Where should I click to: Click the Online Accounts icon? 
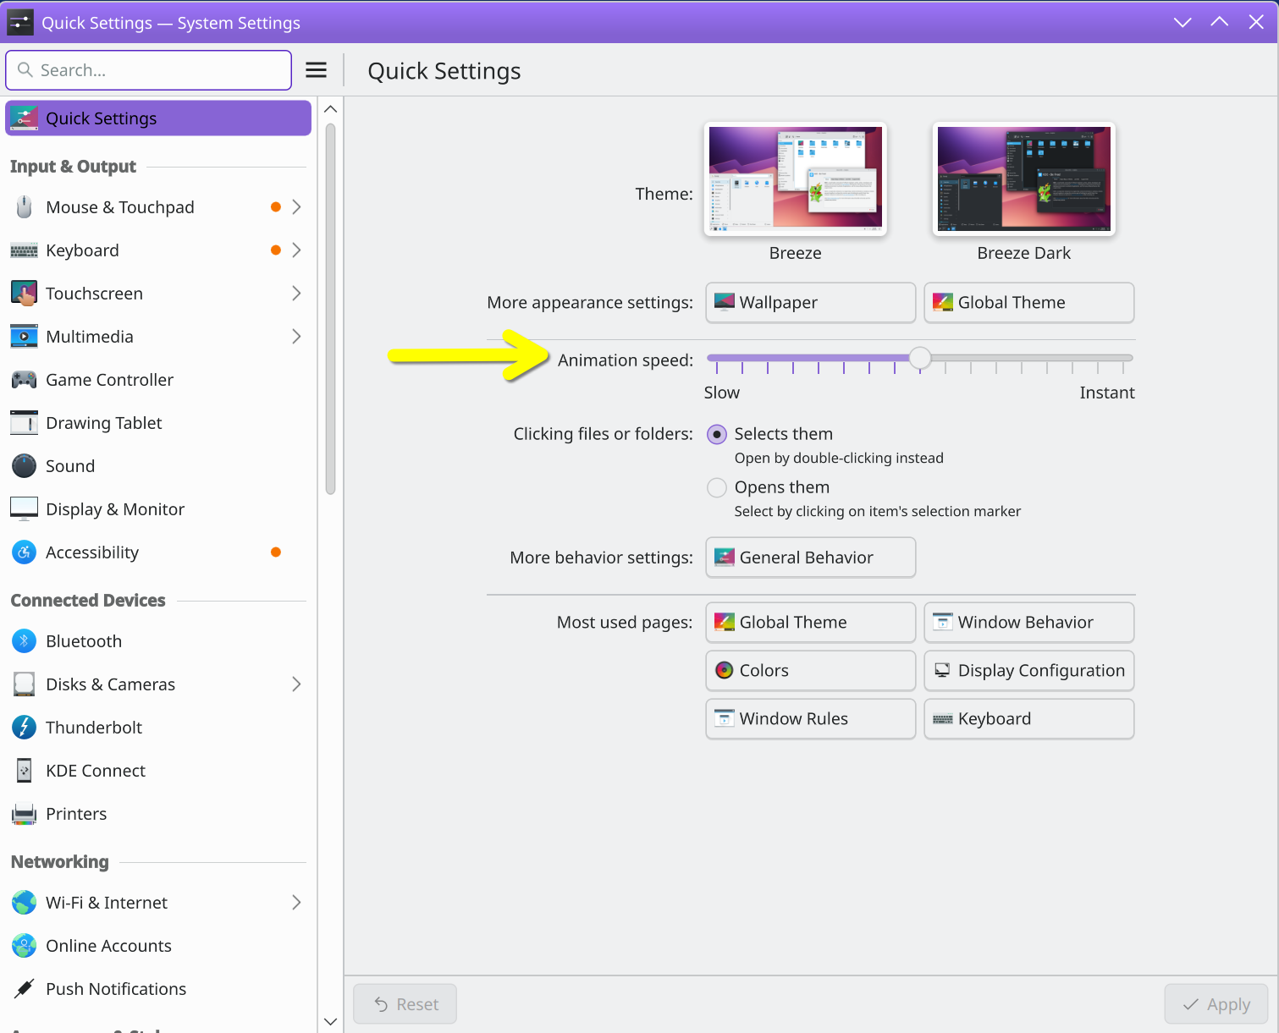click(x=24, y=946)
